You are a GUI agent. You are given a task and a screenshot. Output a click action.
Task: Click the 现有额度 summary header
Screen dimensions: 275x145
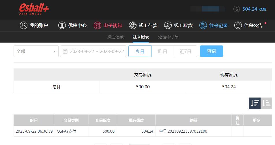pyautogui.click(x=229, y=75)
